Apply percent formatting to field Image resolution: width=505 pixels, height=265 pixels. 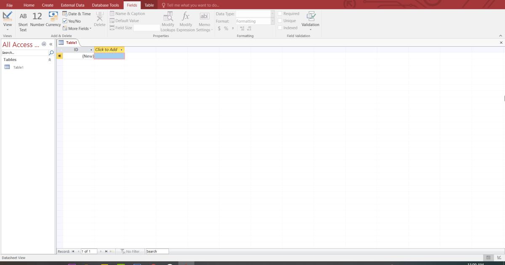click(226, 28)
